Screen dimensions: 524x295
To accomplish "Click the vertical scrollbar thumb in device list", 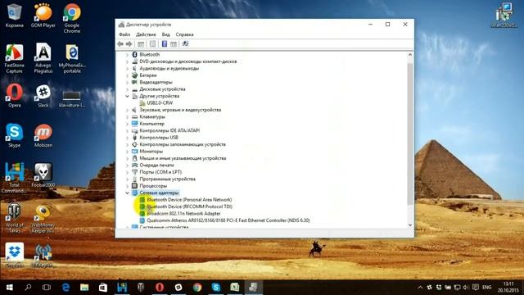I will pyautogui.click(x=410, y=134).
